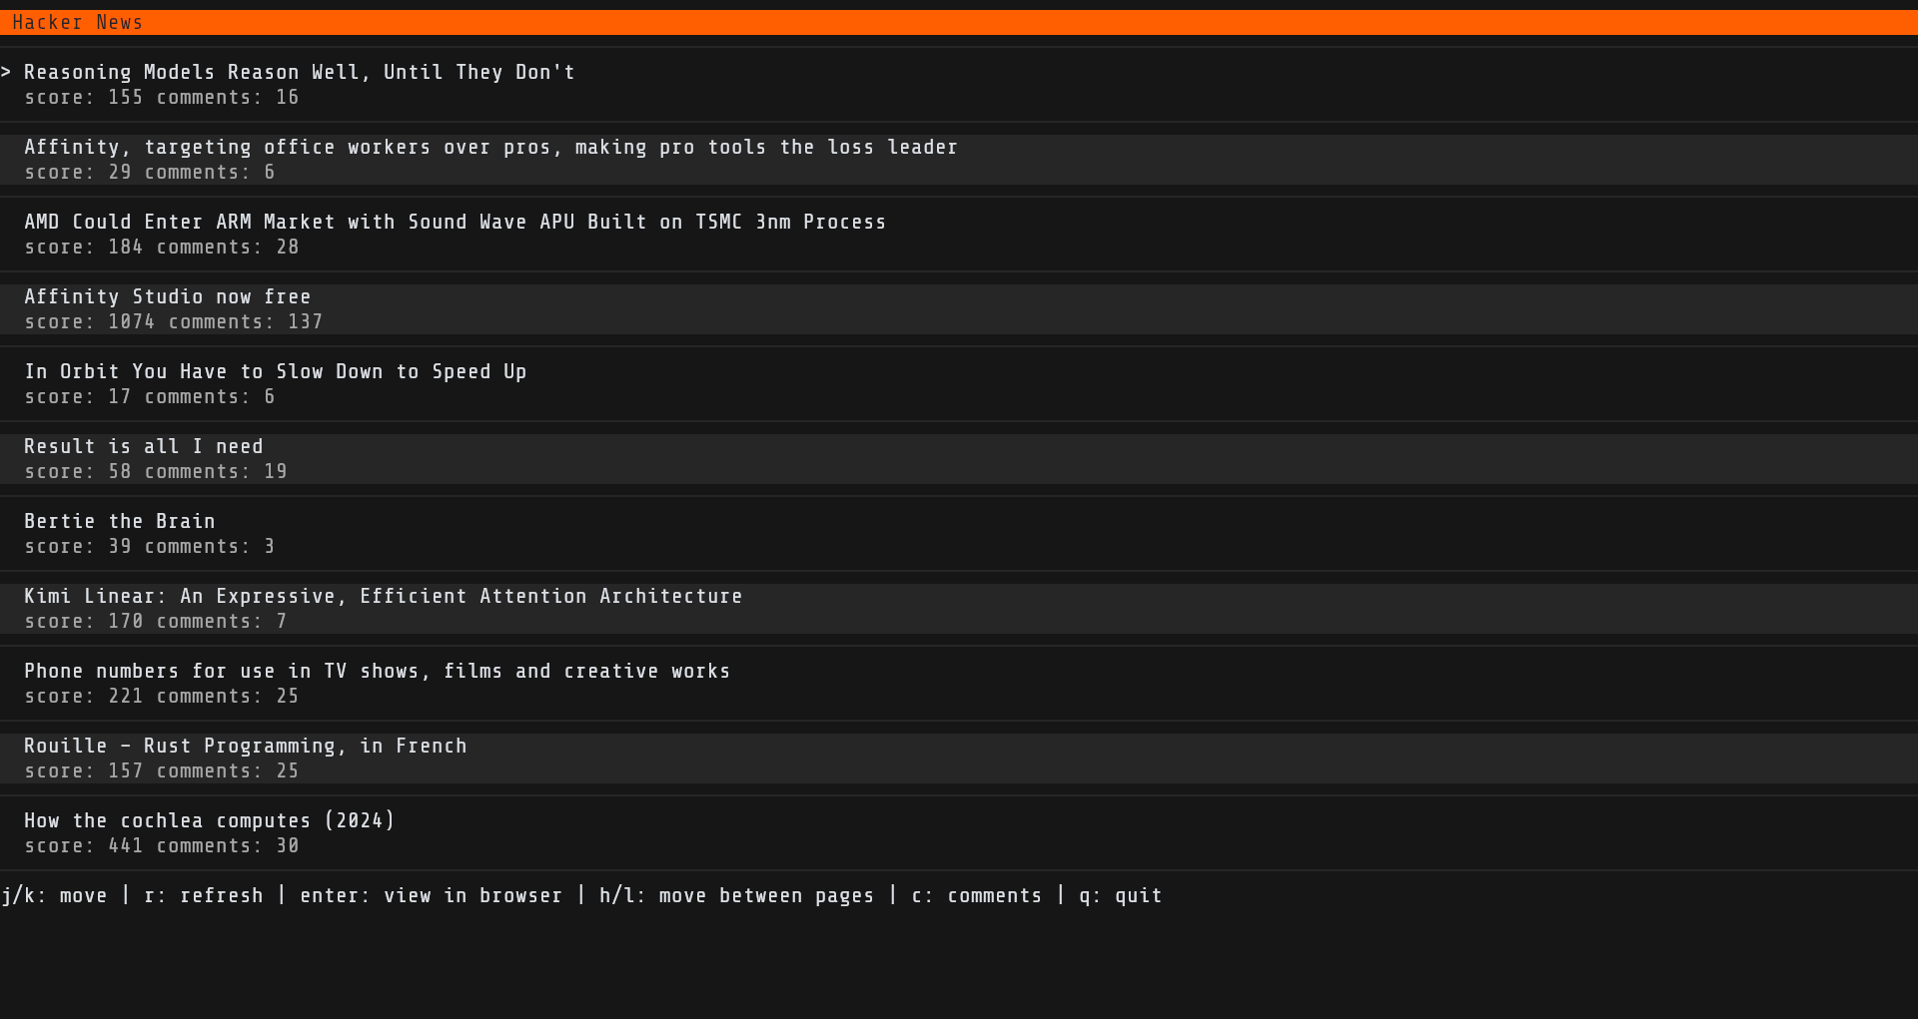Image resolution: width=1918 pixels, height=1019 pixels.
Task: Select the Kimi Linear attention architecture story
Action: (x=383, y=596)
